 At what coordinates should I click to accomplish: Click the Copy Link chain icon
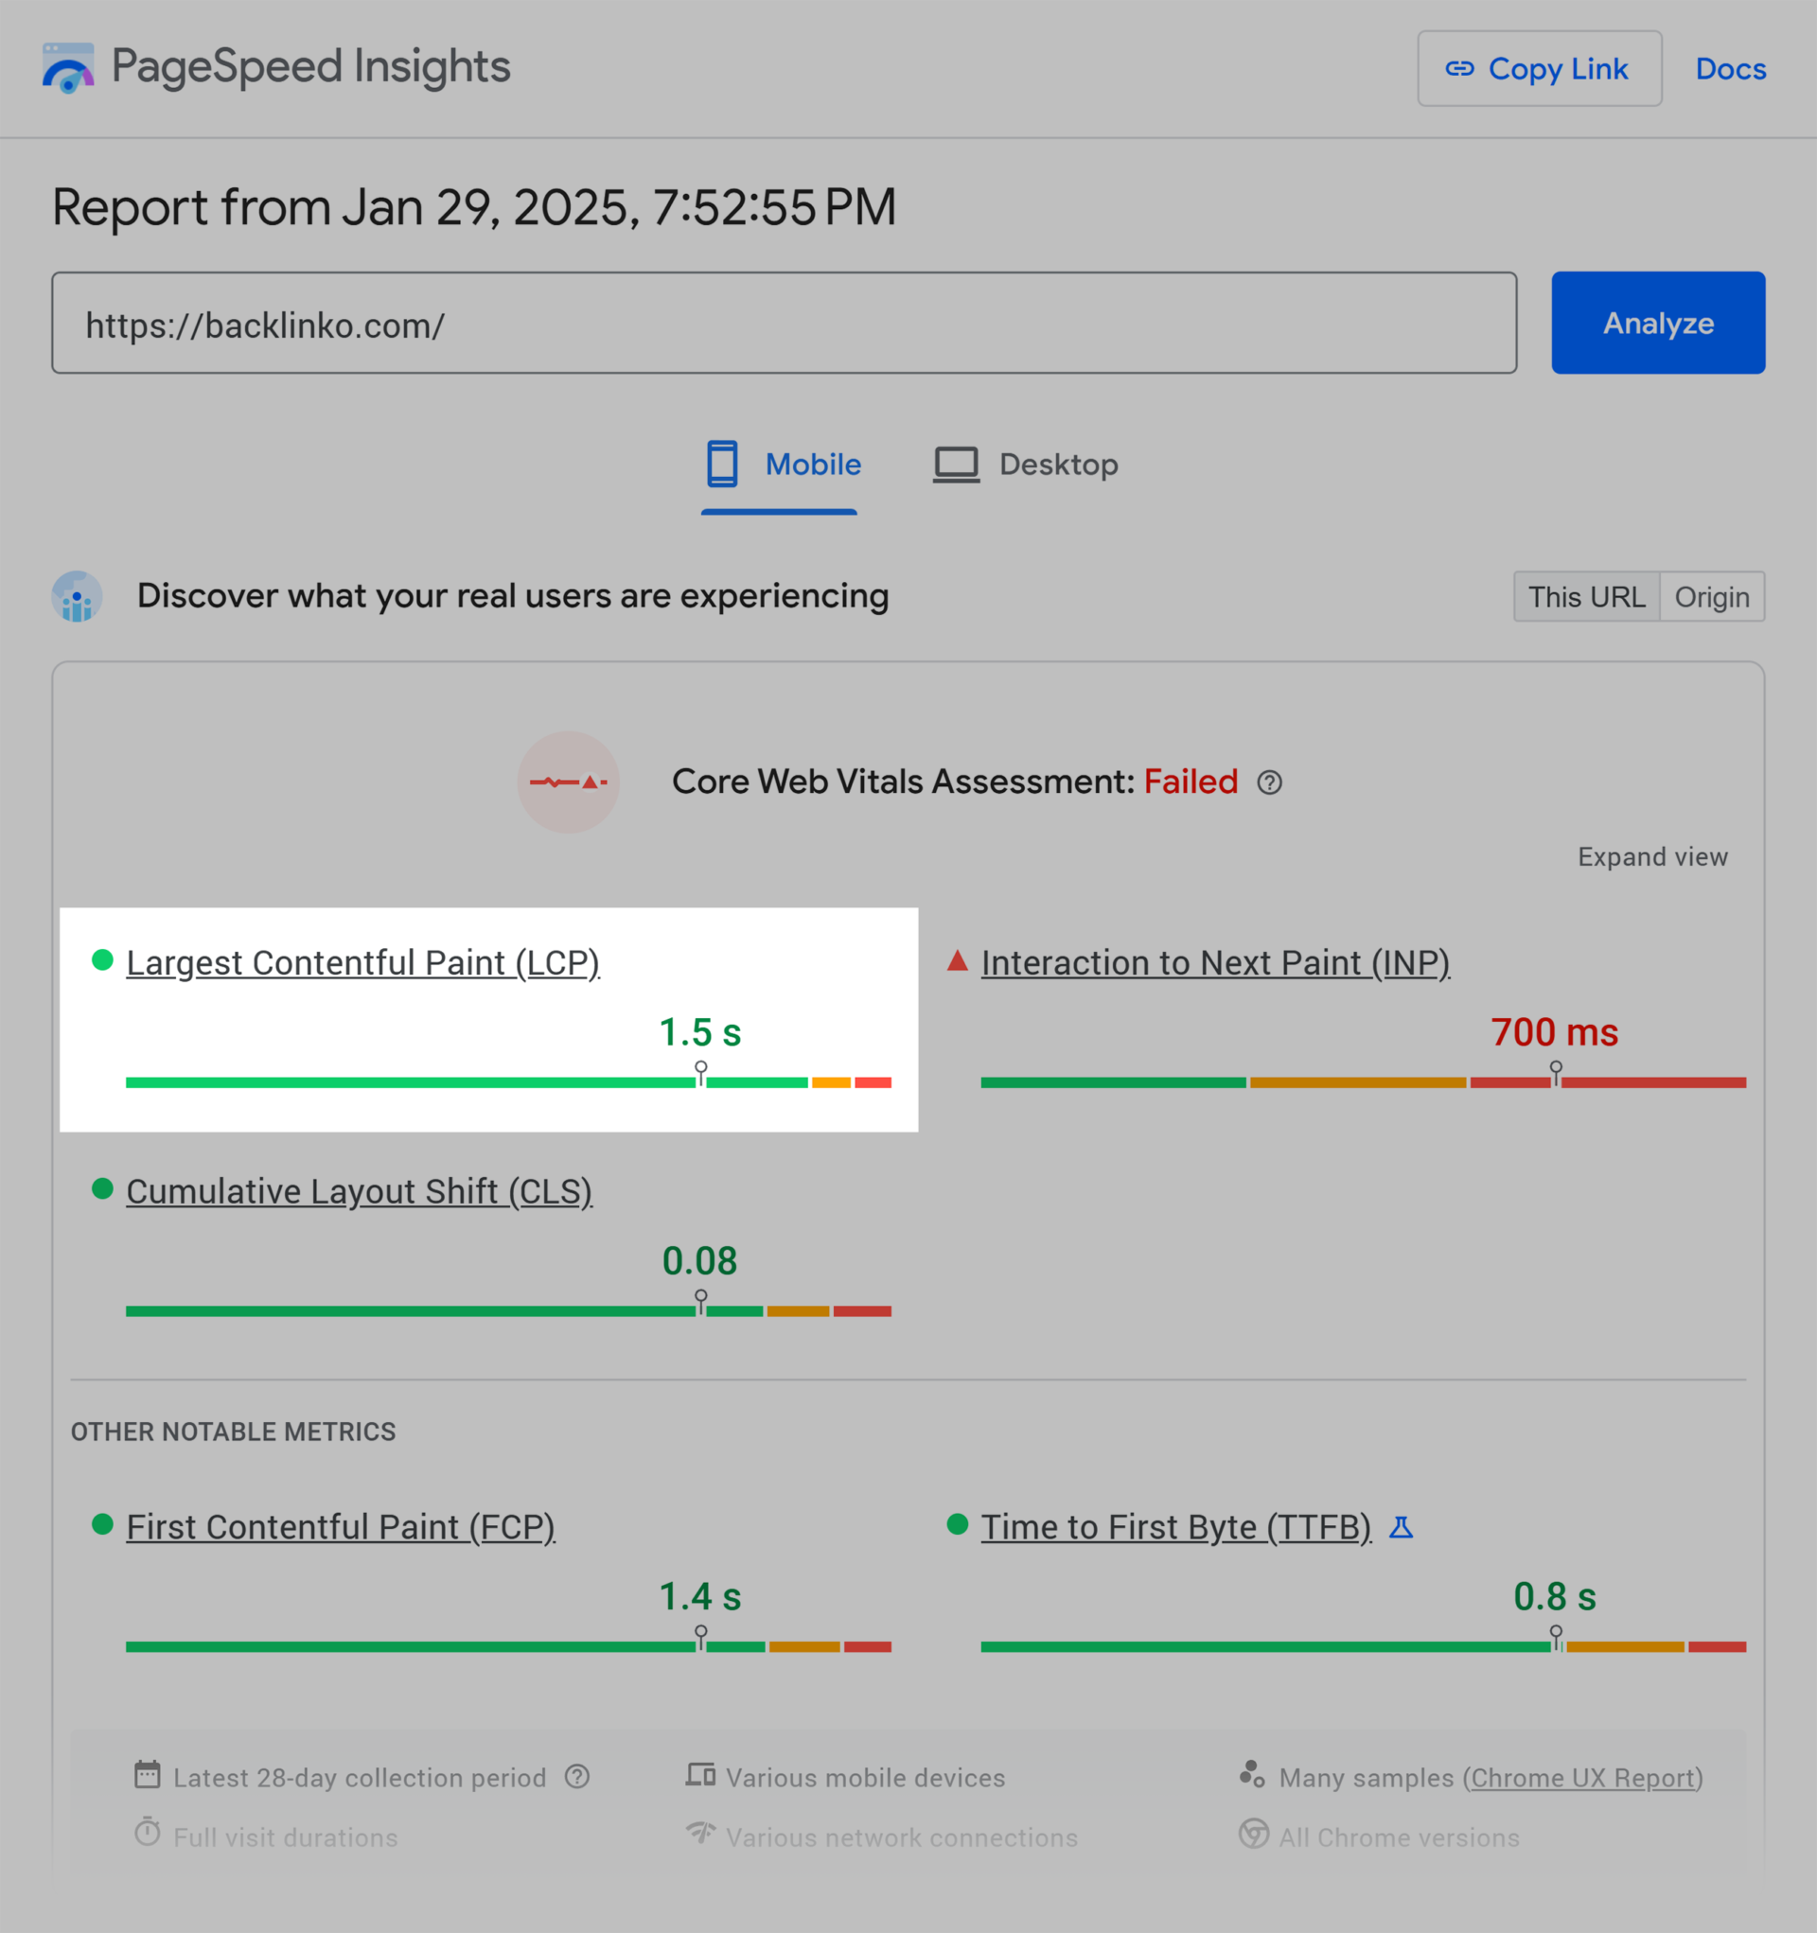click(x=1461, y=68)
